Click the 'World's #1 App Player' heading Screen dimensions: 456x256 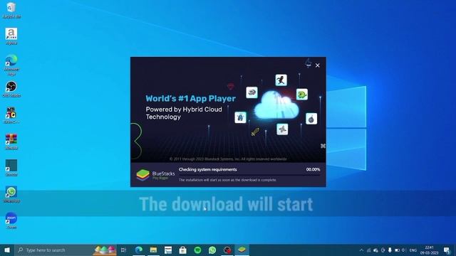(190, 98)
